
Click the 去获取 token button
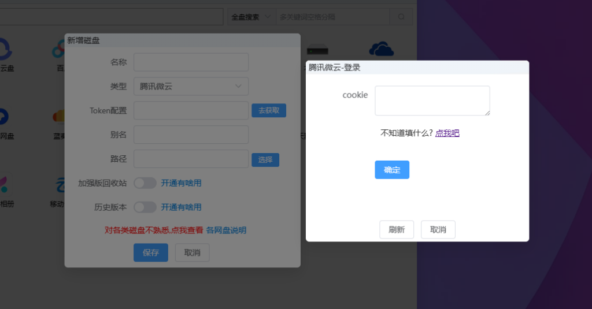click(269, 110)
